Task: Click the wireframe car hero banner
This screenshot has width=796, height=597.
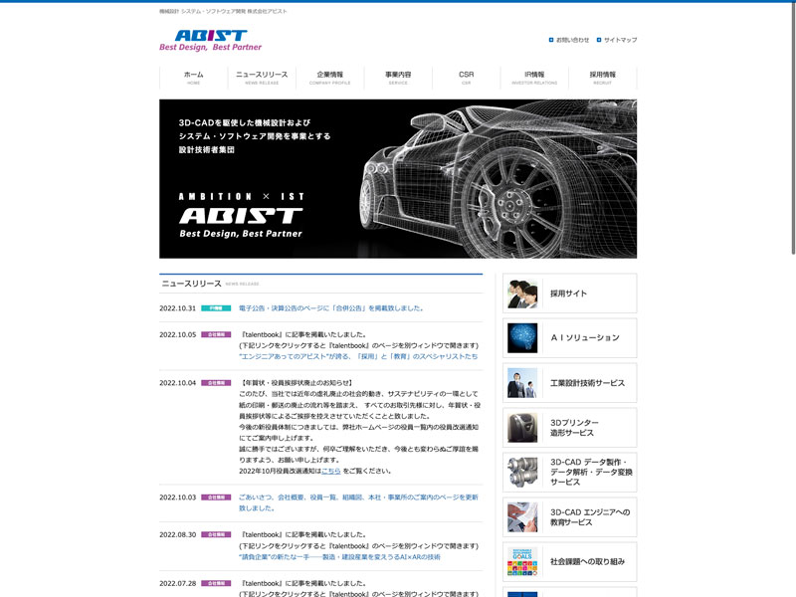Action: coord(398,179)
